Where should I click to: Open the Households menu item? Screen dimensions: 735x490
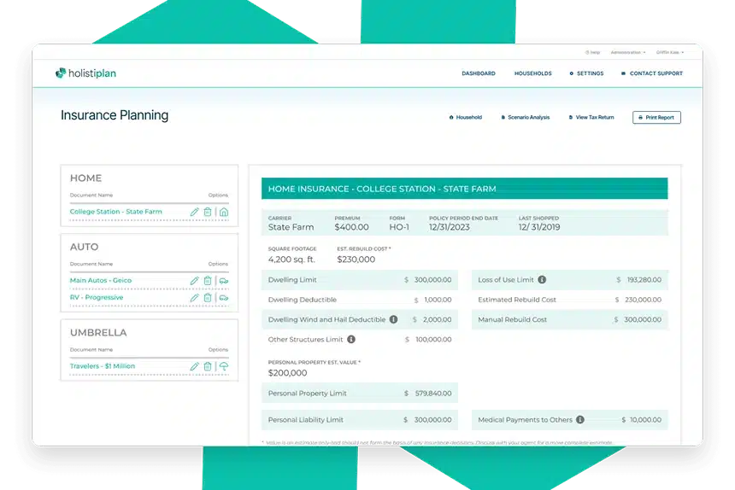pyautogui.click(x=532, y=73)
